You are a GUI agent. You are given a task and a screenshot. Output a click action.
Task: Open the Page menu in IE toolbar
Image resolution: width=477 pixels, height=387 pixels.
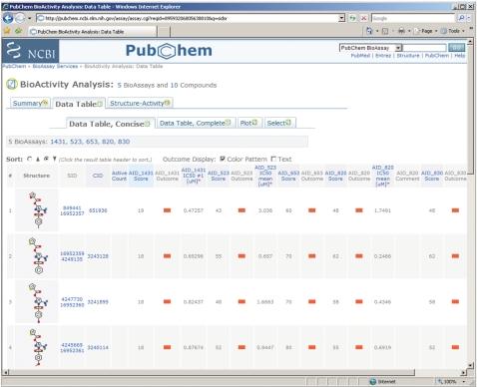(x=426, y=31)
